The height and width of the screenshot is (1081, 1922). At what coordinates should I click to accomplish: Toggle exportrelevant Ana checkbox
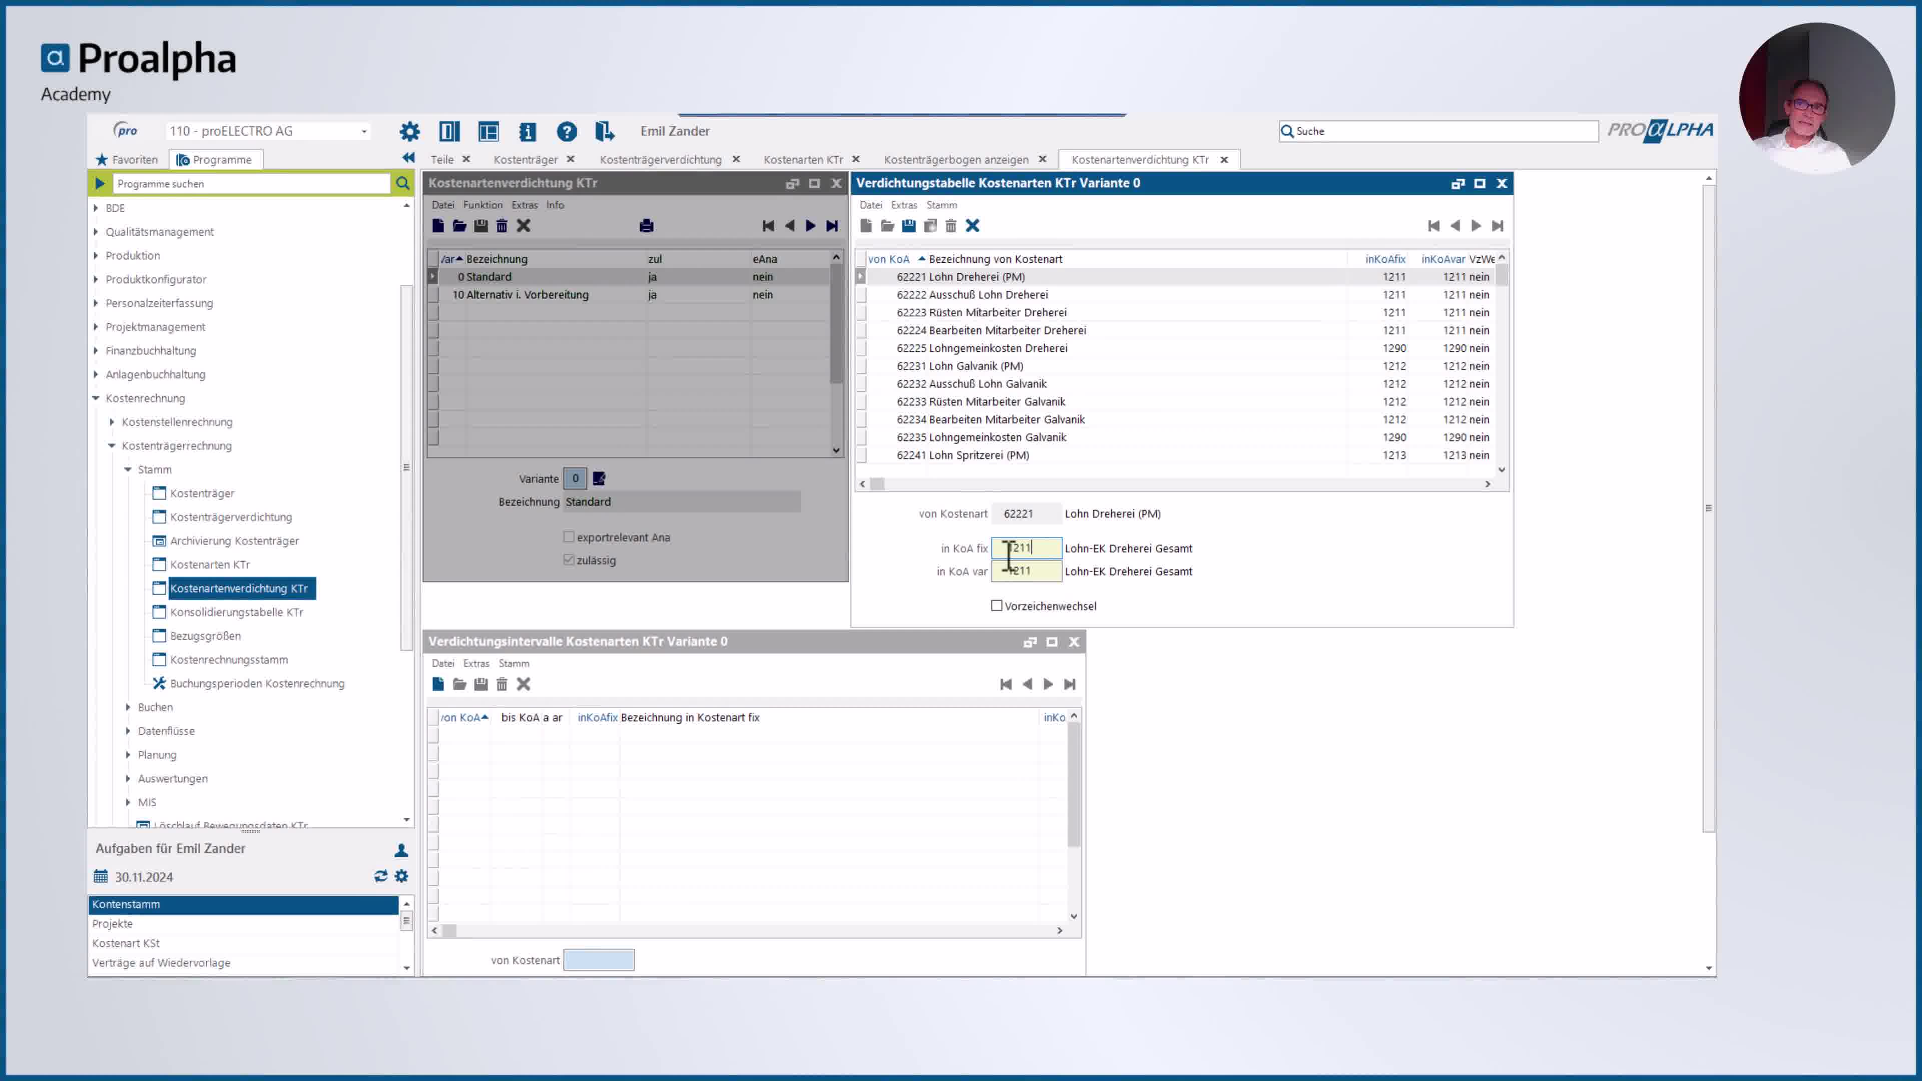pyautogui.click(x=569, y=537)
